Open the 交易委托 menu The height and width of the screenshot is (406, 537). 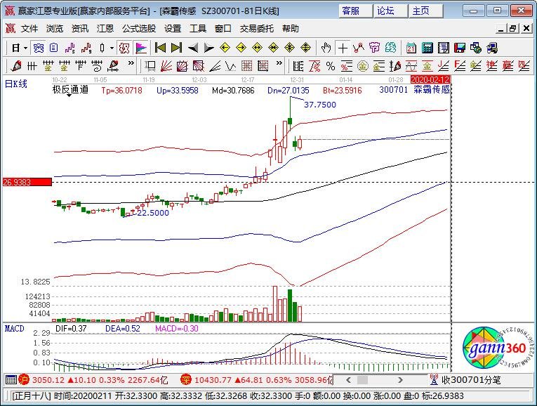[x=256, y=28]
